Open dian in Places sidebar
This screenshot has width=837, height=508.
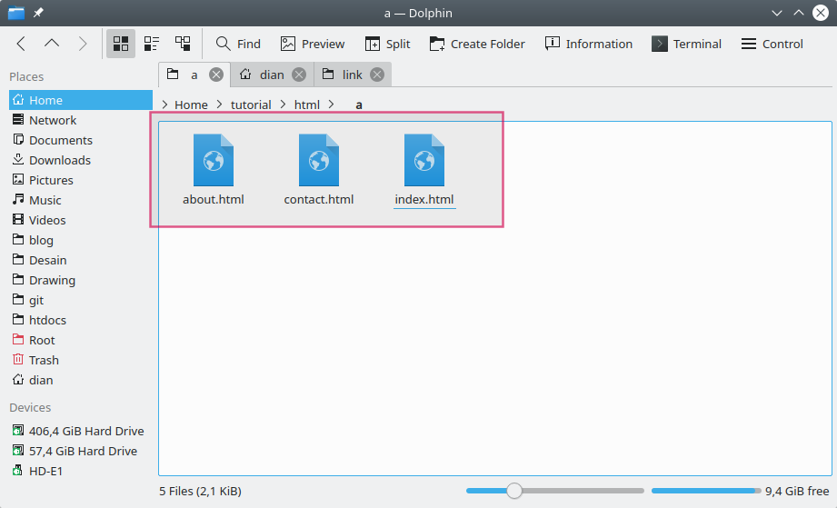pos(81,380)
